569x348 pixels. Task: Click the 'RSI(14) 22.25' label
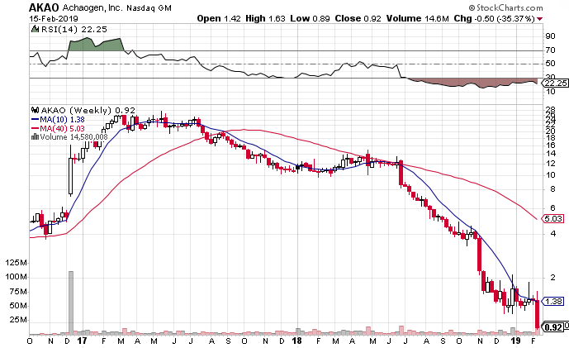tap(74, 30)
